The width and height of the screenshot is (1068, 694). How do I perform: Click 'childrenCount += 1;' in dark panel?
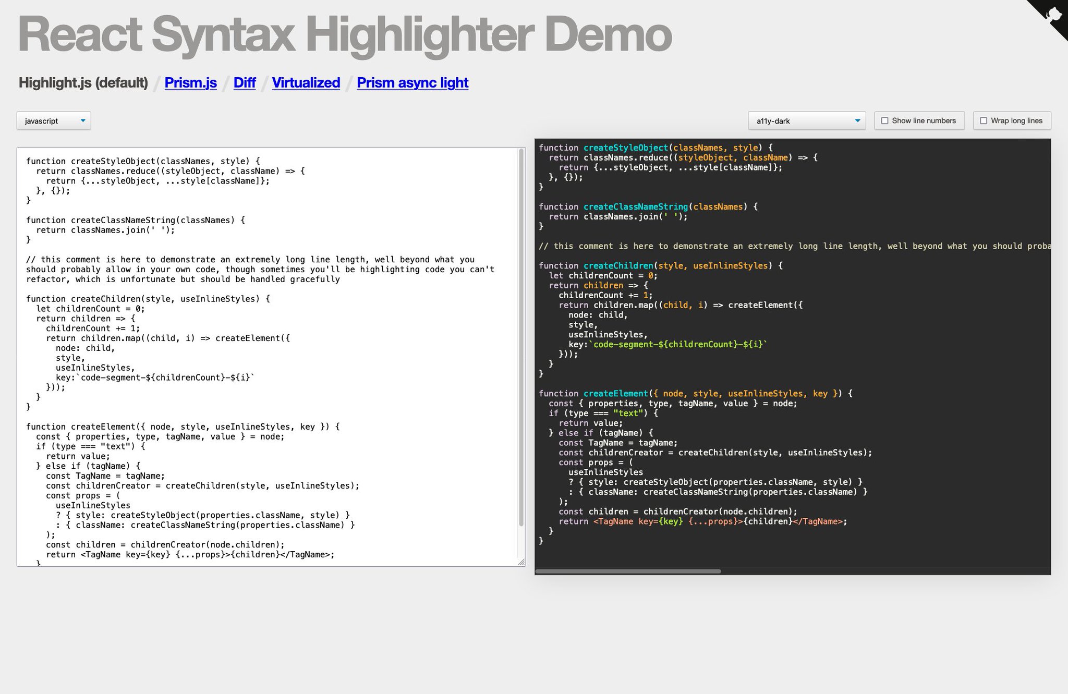[x=605, y=295]
